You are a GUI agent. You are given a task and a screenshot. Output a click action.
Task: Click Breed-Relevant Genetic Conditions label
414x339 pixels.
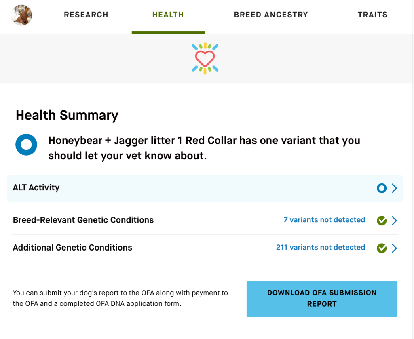pos(83,220)
